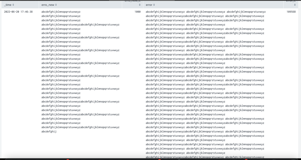Click the partially hidden erro_new_c header label

pyautogui.click(x=132, y=1)
